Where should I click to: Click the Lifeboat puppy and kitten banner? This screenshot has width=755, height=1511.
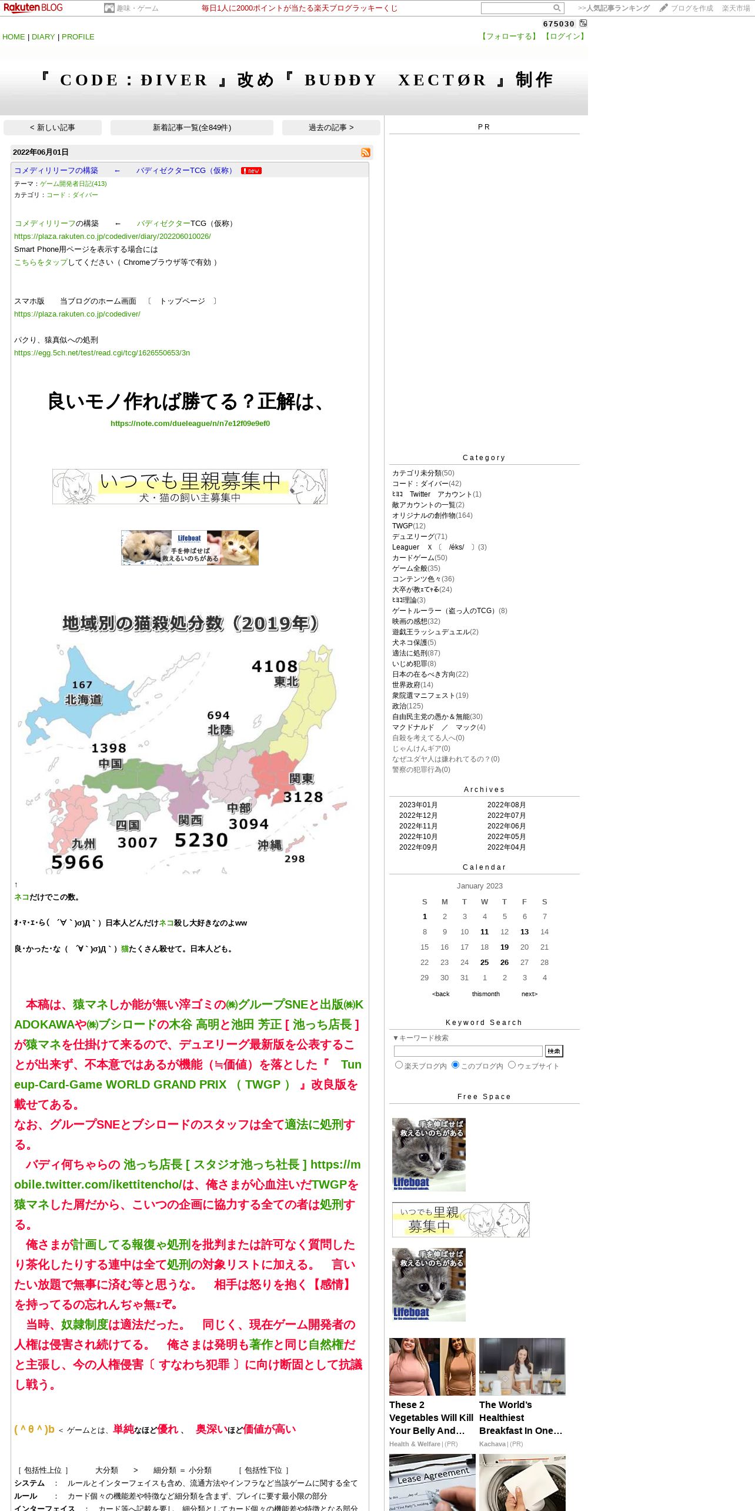(x=190, y=548)
